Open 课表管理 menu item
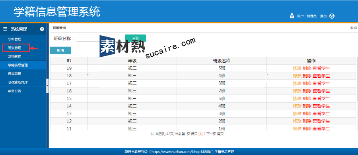This screenshot has height=155, width=358. (15, 74)
